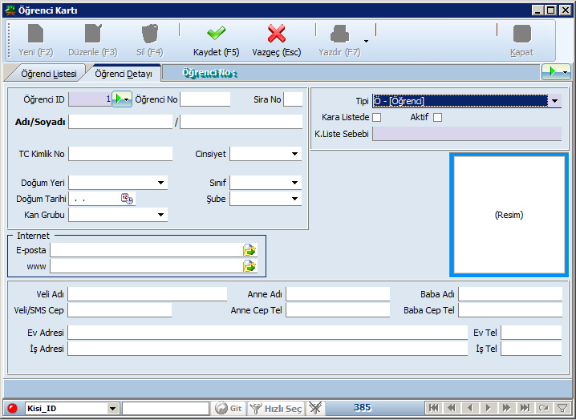
Task: Click the send icon in the E-posta field
Action: coord(249,250)
